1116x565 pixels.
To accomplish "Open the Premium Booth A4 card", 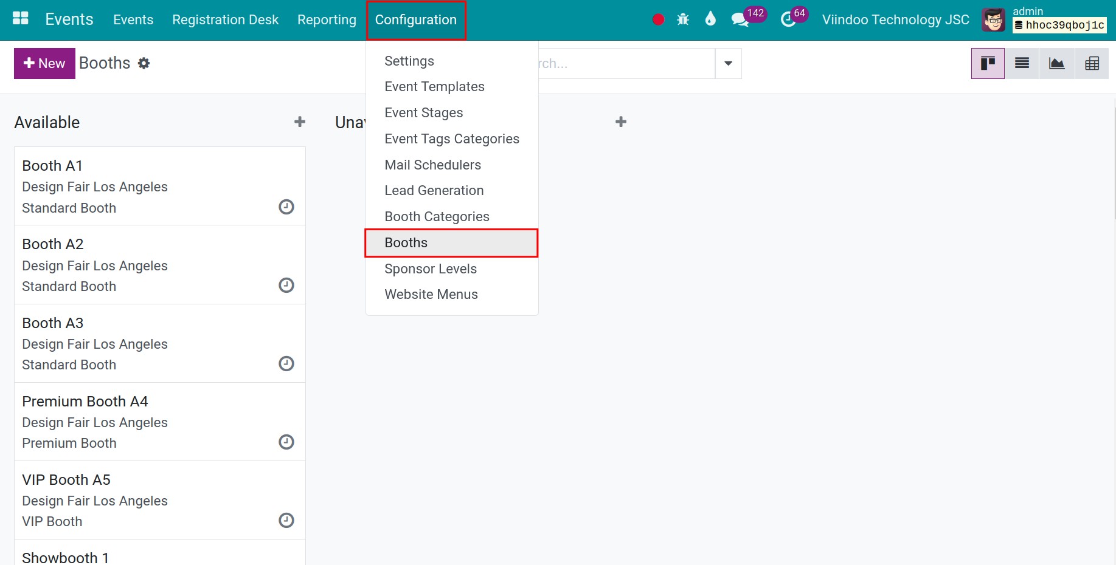I will [160, 422].
